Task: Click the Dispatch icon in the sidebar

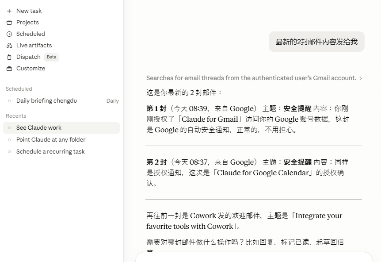Action: 9,57
